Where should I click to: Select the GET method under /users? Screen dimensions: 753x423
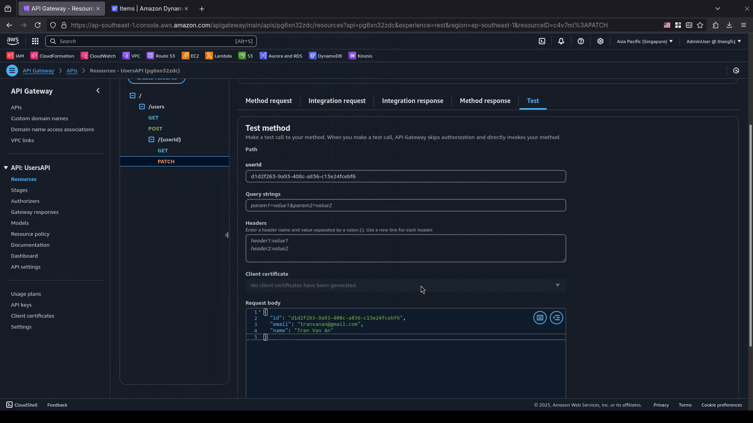(153, 117)
